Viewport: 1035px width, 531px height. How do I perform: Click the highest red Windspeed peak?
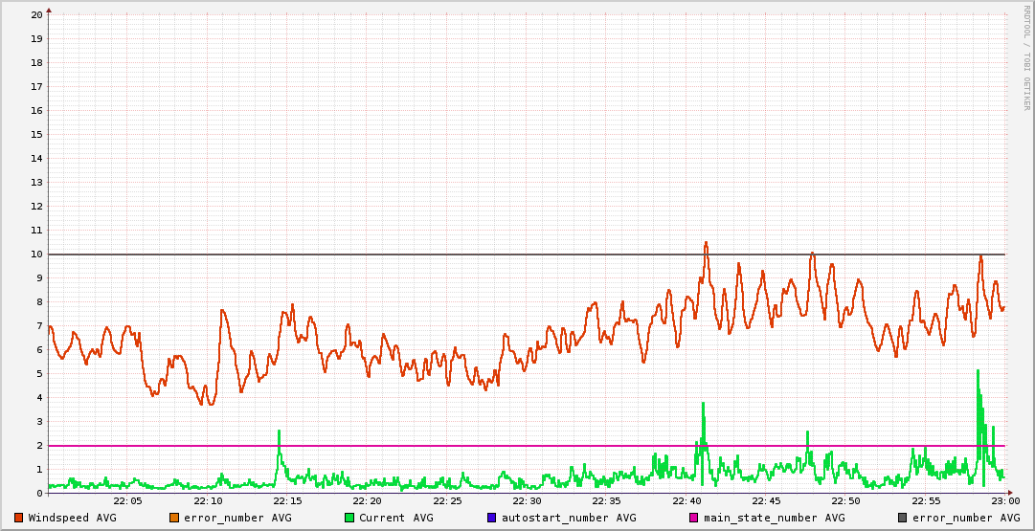click(706, 243)
